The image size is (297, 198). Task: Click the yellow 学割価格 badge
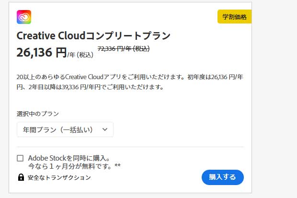pos(235,17)
